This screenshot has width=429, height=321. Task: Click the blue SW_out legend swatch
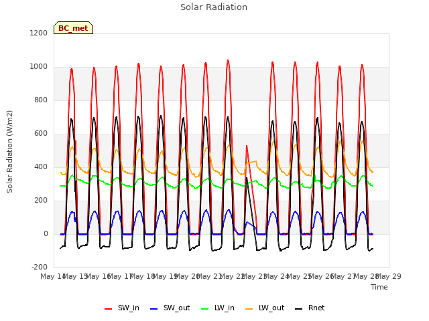click(x=154, y=309)
